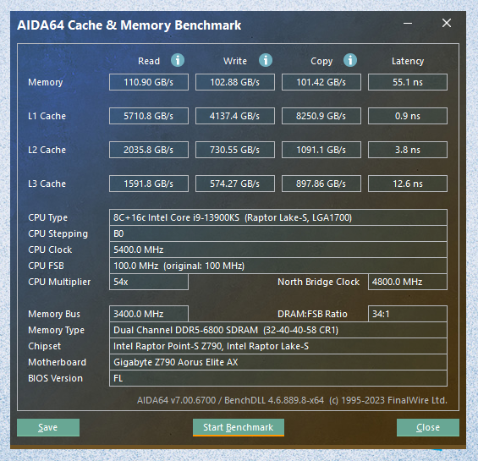Click the Motherboard field Gigabyte Z790 Aorus Elite

coord(278,362)
